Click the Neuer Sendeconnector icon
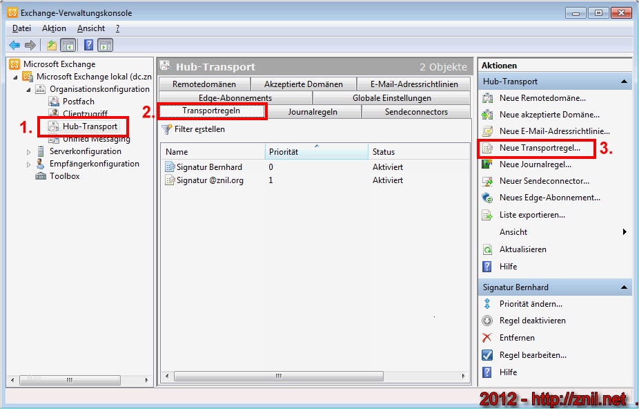The height and width of the screenshot is (409, 639). pyautogui.click(x=487, y=181)
